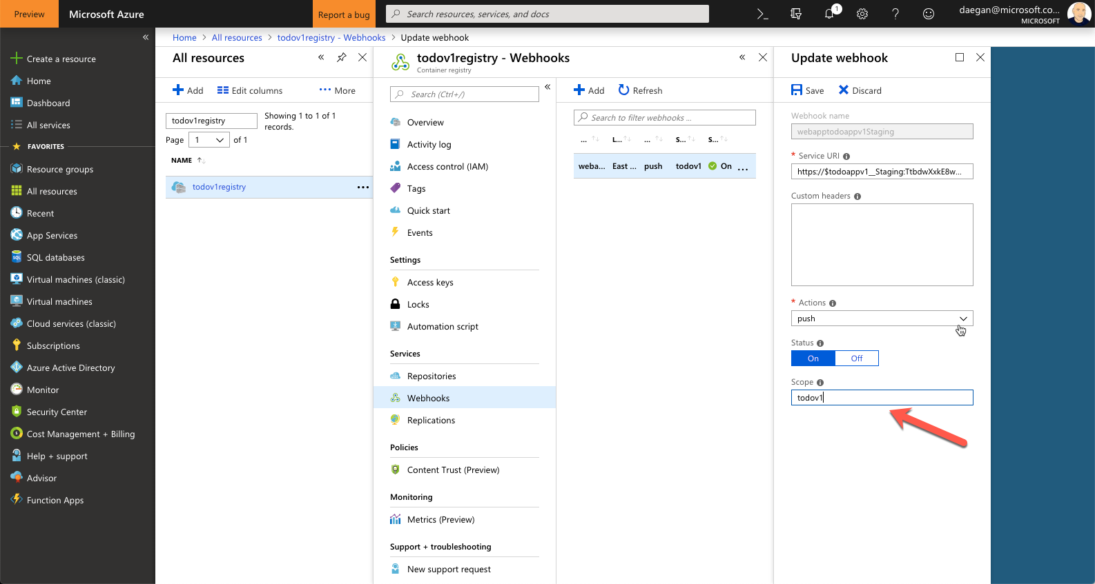Open todov1registry row ellipsis menu
The image size is (1095, 584).
coord(363,188)
